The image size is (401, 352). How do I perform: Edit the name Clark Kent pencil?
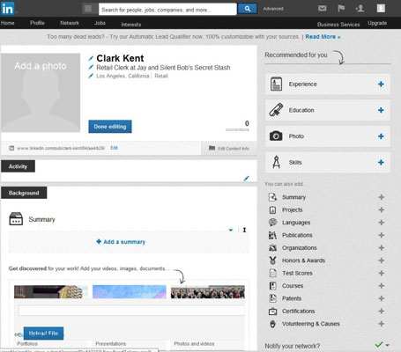[91, 58]
